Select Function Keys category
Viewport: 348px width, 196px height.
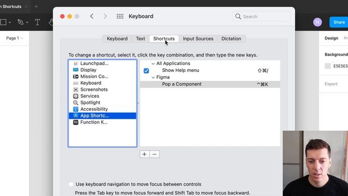102,122
